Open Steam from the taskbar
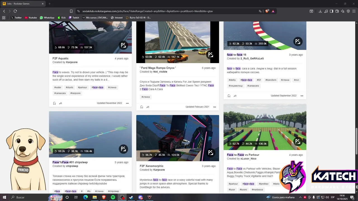358x201 pixels. [131, 197]
